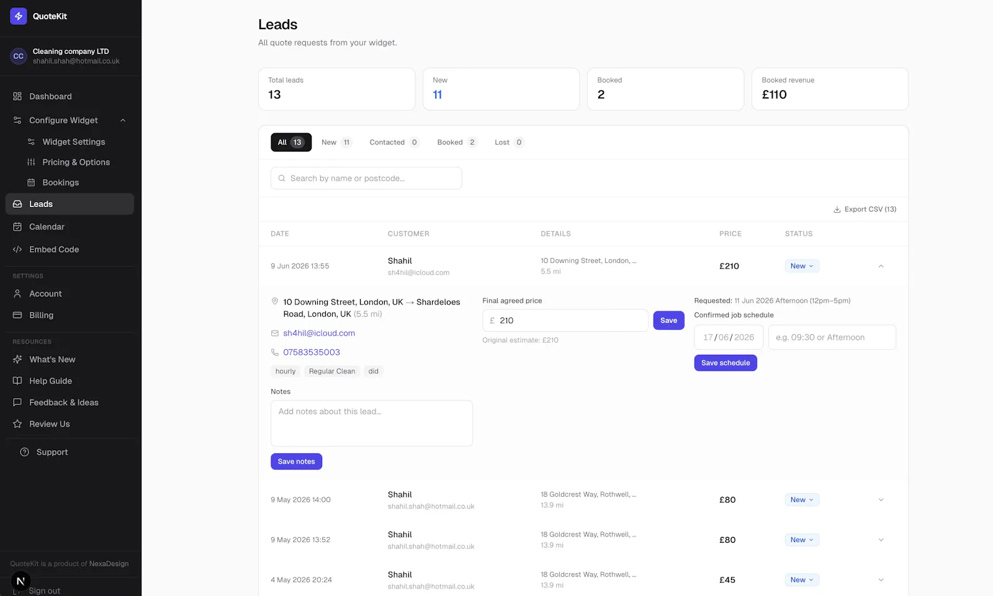Click the round N badge icon

pyautogui.click(x=20, y=581)
